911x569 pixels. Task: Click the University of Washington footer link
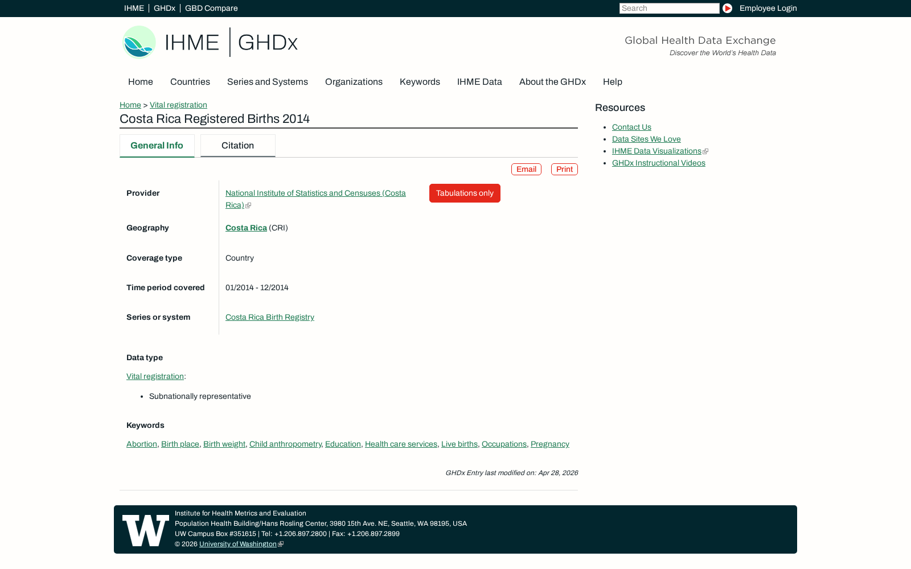pos(238,545)
